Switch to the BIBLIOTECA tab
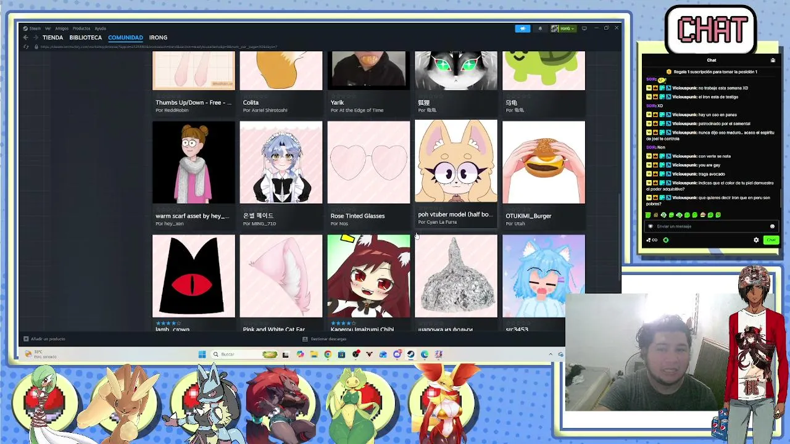Screen dimensions: 790x444 (86, 38)
